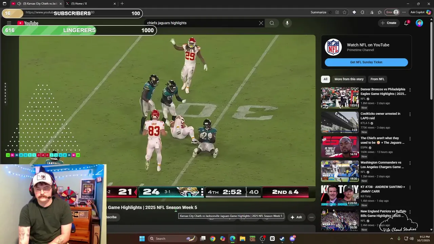Open the Edge tab actions menu icon
This screenshot has width=434, height=244.
point(4,4)
